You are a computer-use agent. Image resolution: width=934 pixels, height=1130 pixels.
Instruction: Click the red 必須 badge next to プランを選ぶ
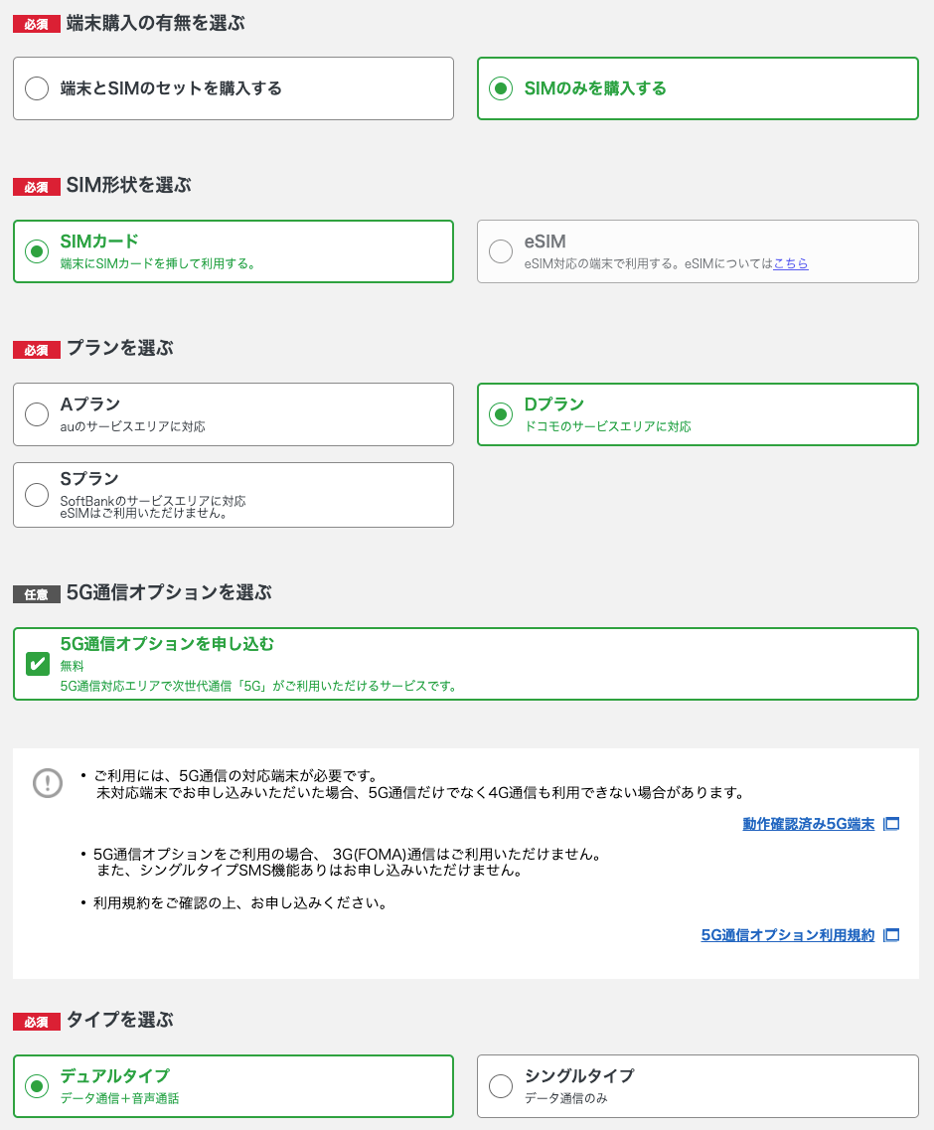(37, 349)
